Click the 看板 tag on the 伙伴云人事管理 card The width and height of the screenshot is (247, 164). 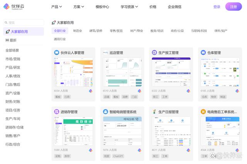point(58,97)
